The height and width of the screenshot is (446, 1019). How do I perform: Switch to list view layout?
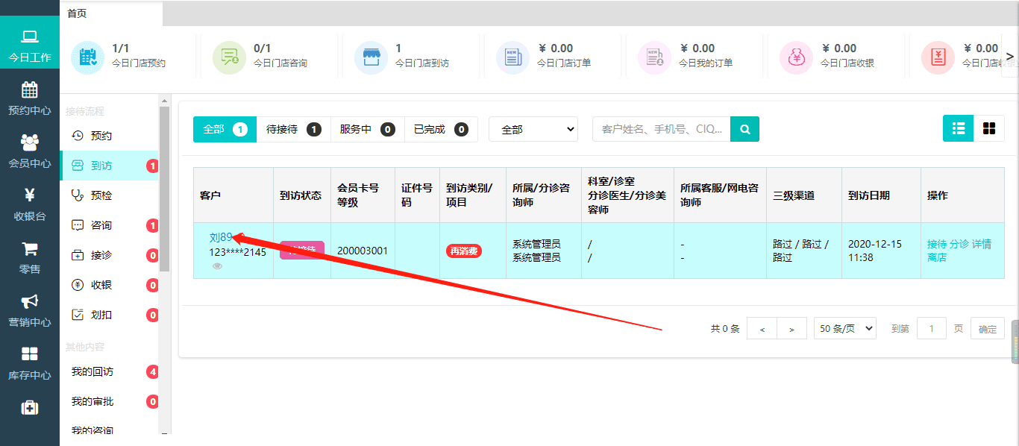tap(958, 128)
